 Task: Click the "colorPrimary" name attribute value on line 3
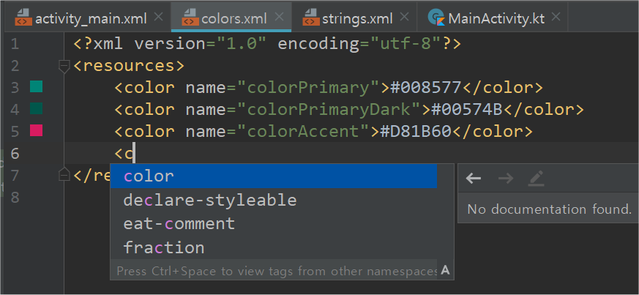point(308,88)
